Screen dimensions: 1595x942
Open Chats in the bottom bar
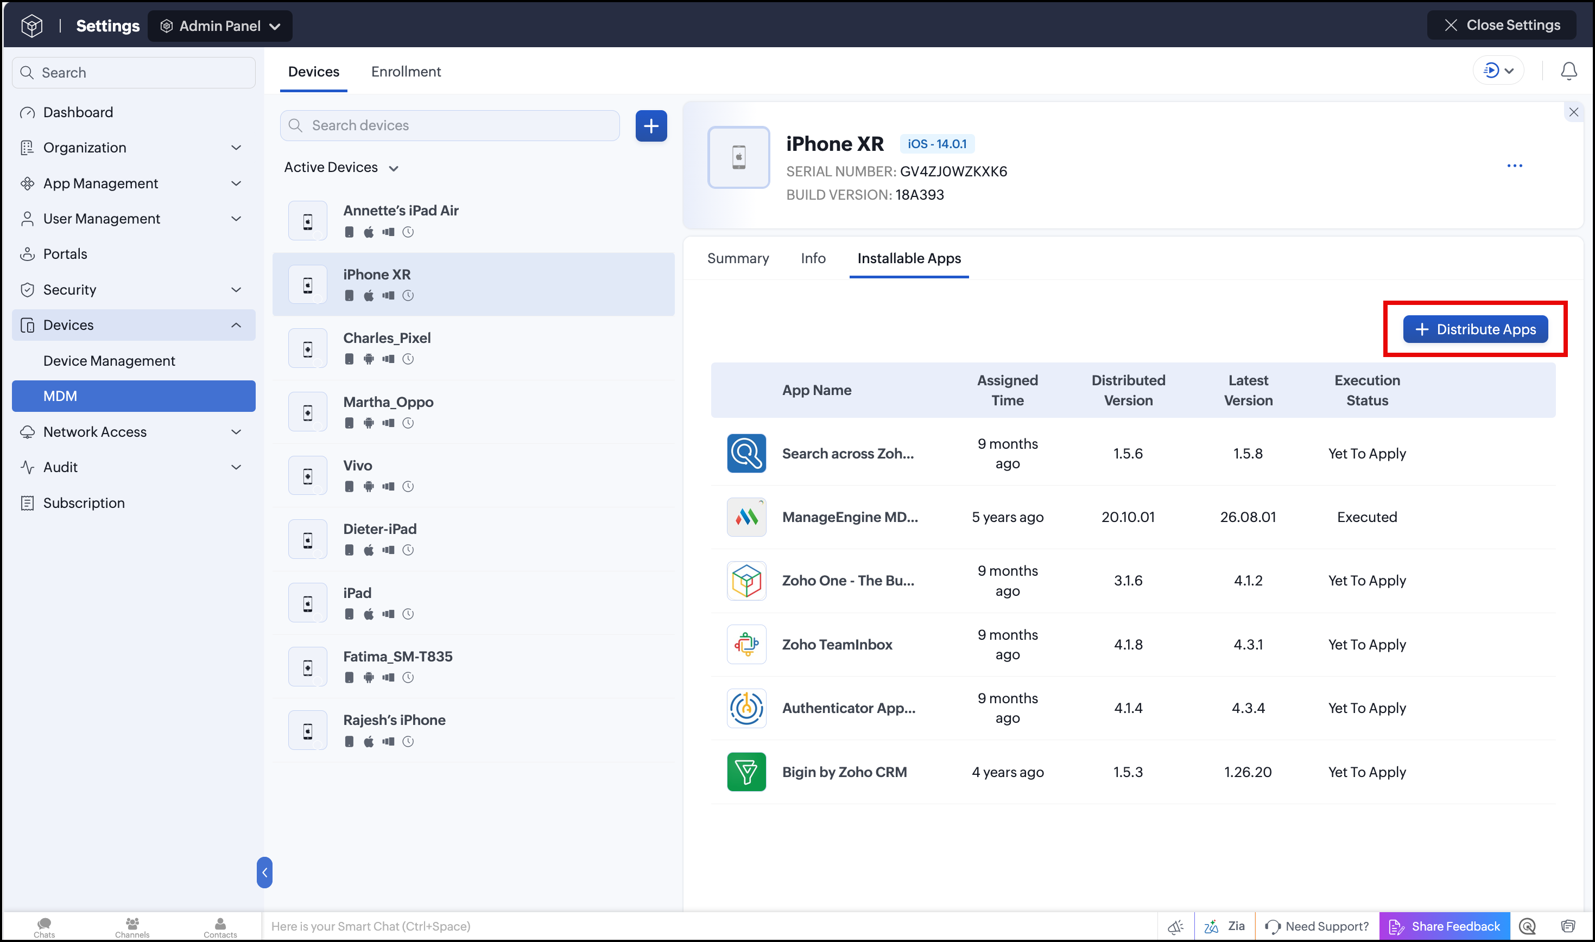45,927
